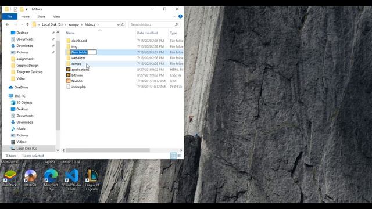The height and width of the screenshot is (209, 372).
Task: Select the bitnami CSS file
Action: coord(77,75)
